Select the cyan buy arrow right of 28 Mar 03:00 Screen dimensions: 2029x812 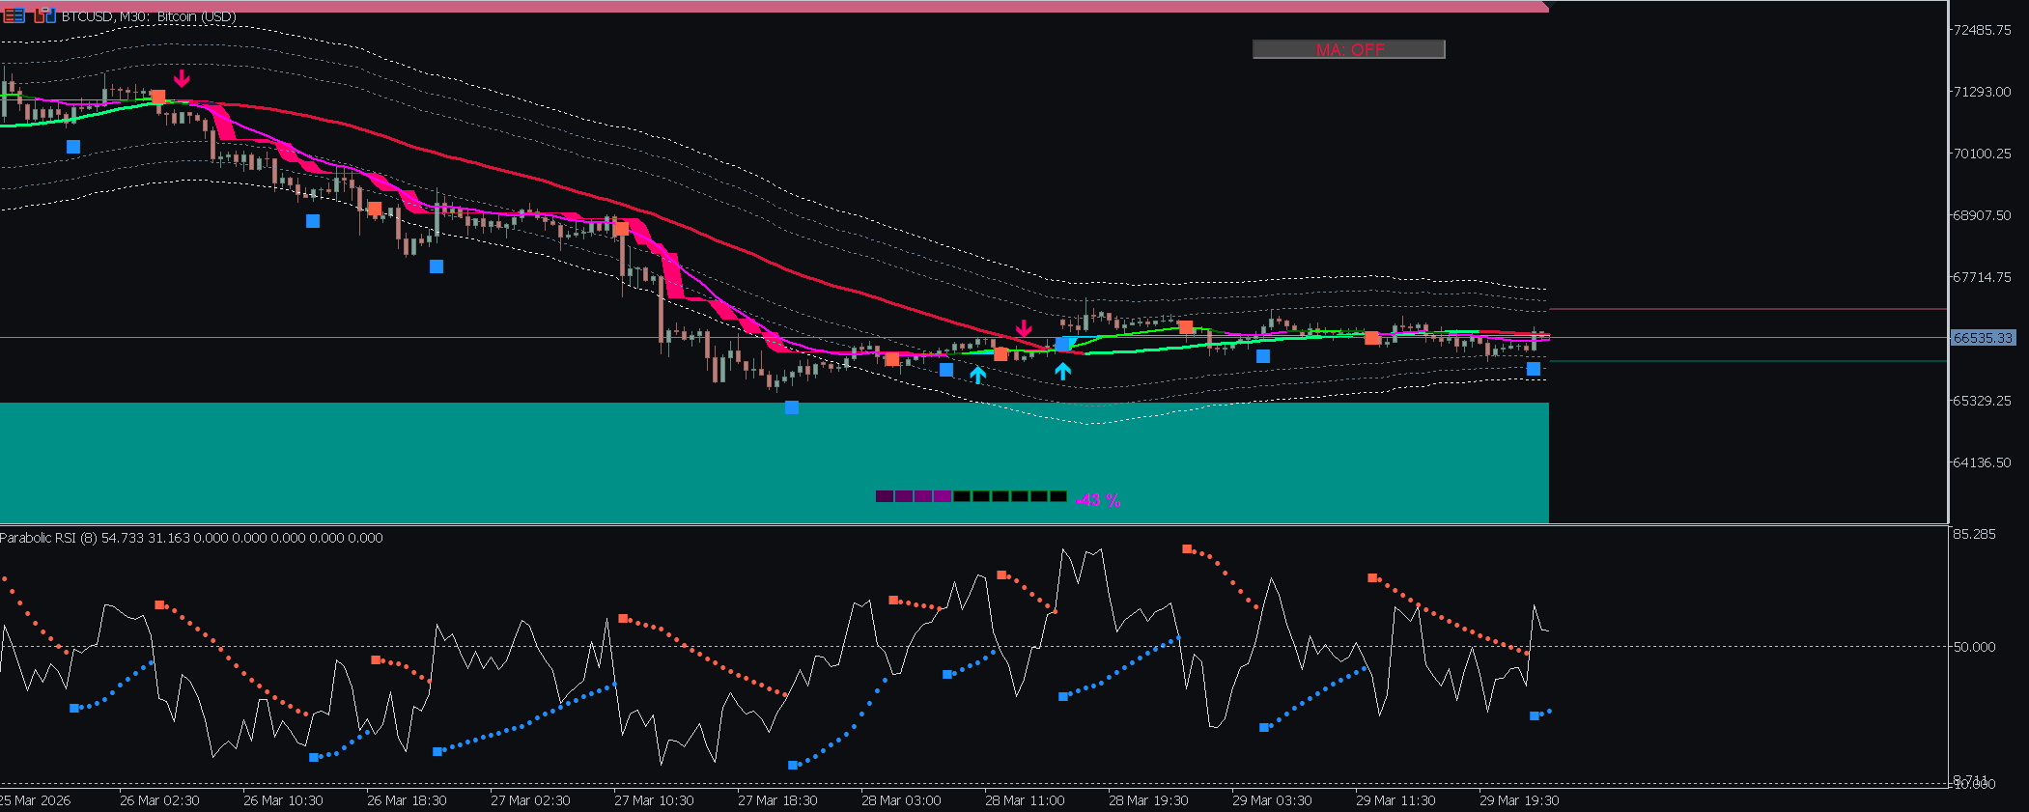(977, 375)
